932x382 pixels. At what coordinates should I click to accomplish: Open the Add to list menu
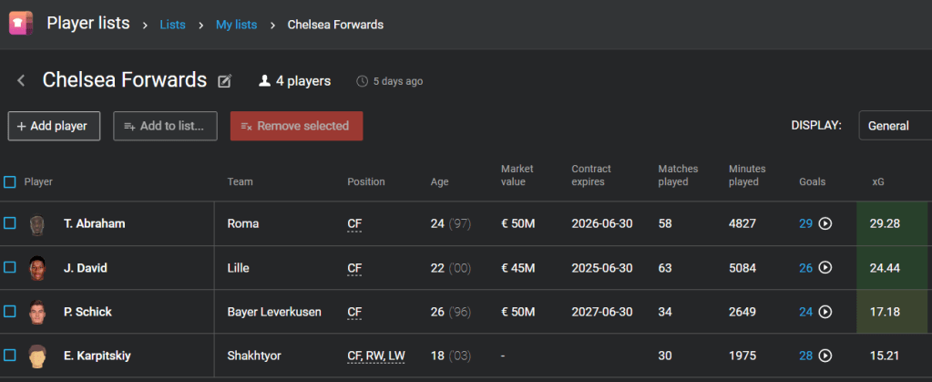165,126
